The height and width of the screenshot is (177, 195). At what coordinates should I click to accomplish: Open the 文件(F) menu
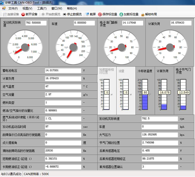(x=13, y=8)
